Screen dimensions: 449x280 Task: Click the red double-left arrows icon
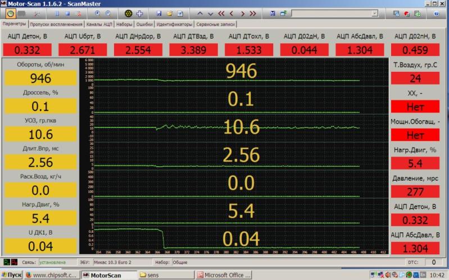pos(221,13)
